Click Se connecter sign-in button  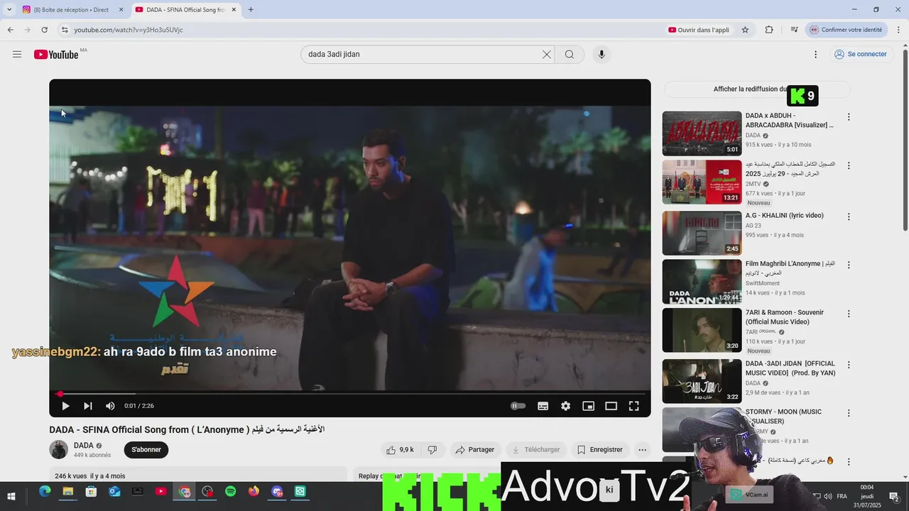[861, 55]
